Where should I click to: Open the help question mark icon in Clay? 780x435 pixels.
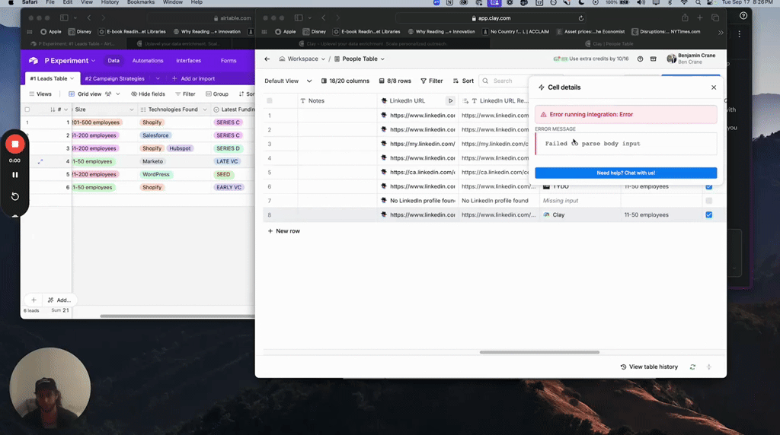point(640,59)
